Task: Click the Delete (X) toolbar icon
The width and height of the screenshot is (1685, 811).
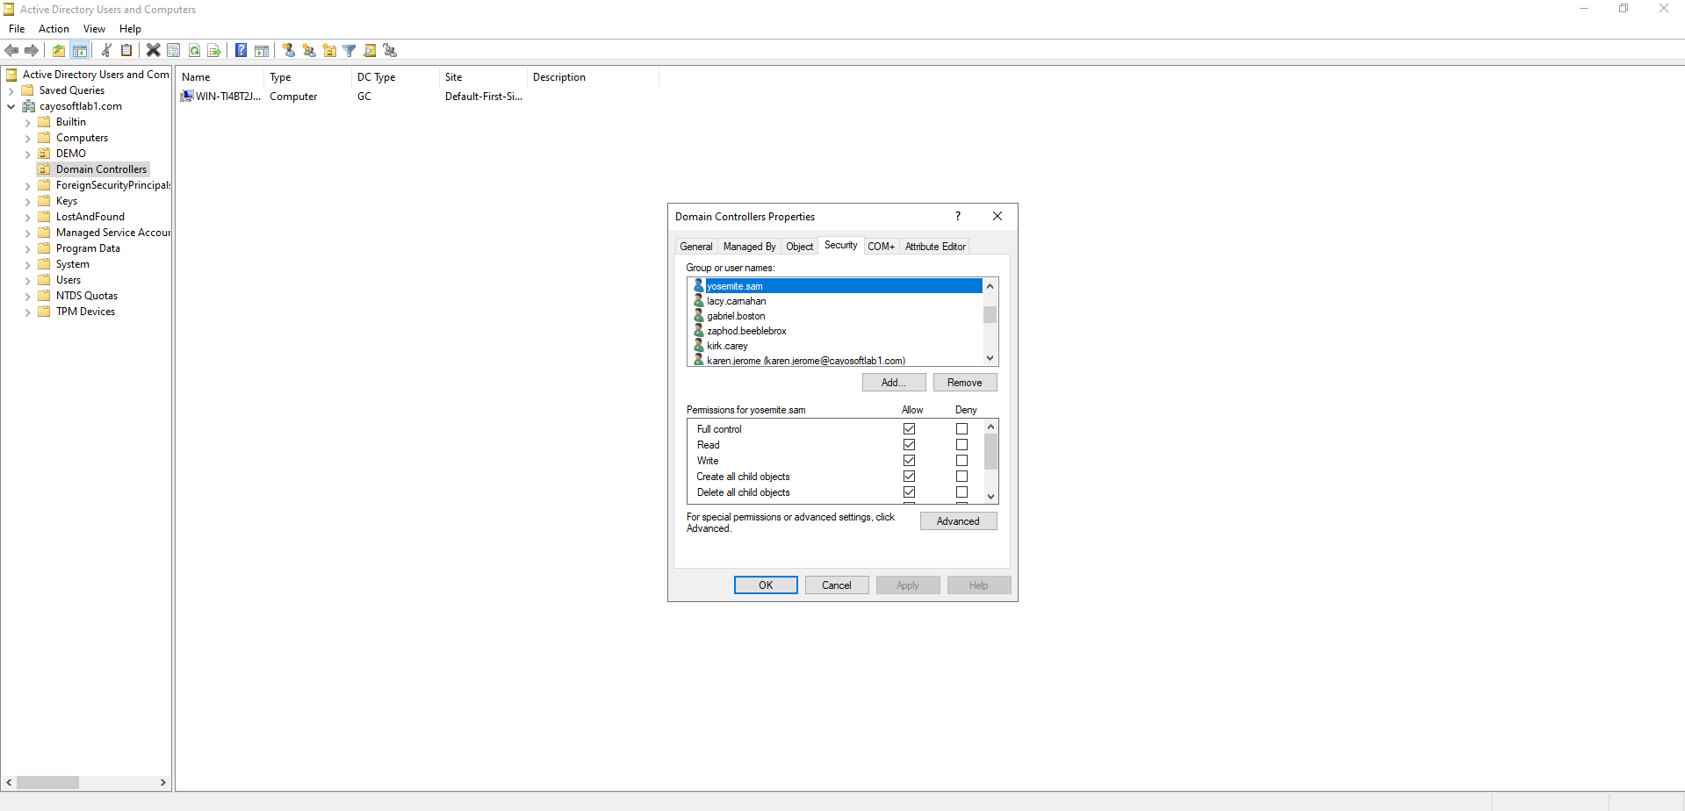Action: pos(153,51)
